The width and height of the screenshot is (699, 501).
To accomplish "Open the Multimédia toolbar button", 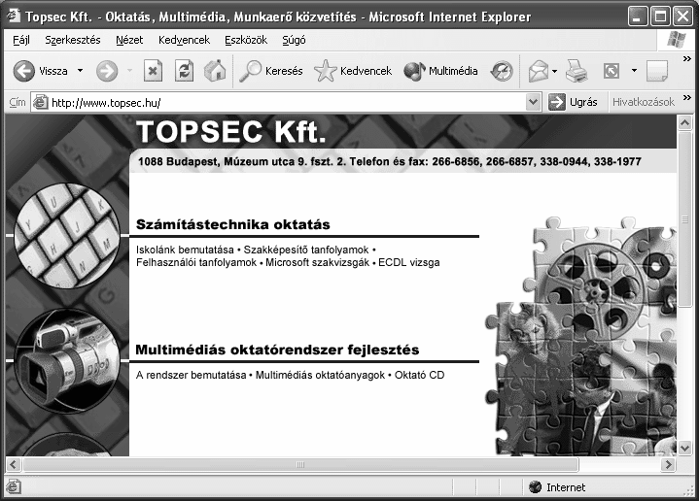I will [x=440, y=71].
